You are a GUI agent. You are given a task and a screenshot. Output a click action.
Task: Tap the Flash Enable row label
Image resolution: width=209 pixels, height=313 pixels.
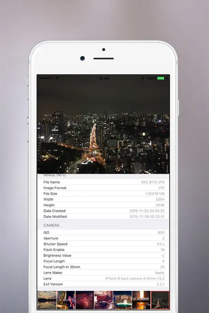click(x=54, y=250)
